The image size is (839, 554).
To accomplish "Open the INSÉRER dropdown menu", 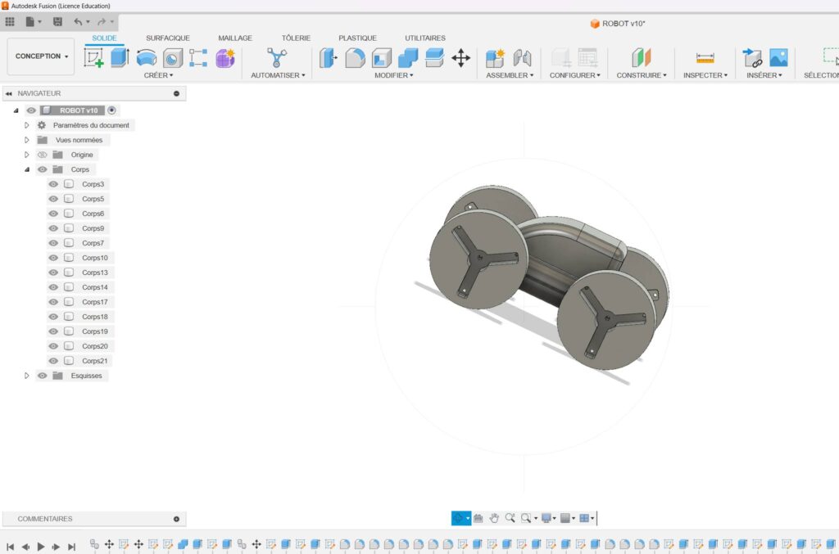I will click(x=764, y=75).
